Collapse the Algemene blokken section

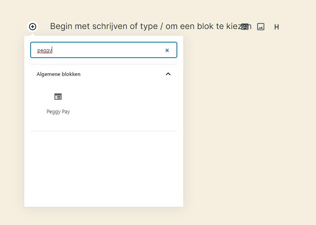(x=168, y=74)
